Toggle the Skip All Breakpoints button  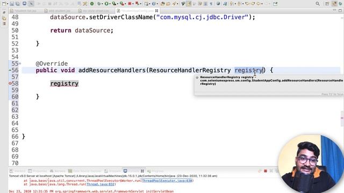pos(31,4)
